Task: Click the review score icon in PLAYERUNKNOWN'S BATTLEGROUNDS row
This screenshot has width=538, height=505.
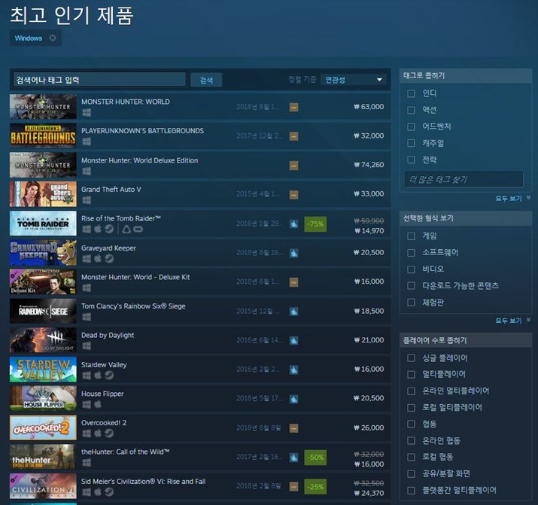Action: (293, 136)
